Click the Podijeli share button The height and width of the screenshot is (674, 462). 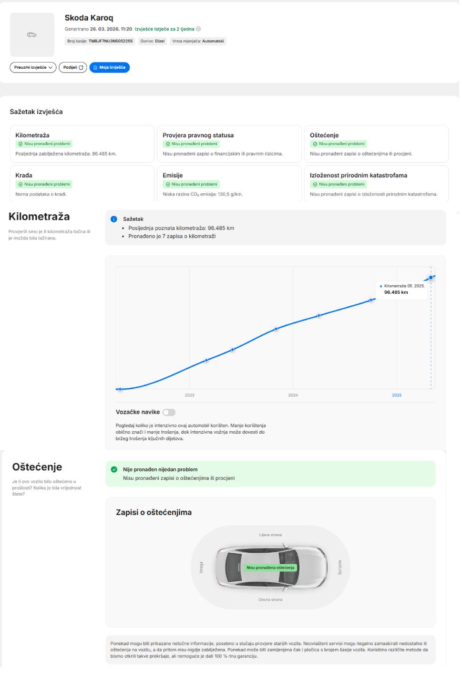[73, 68]
